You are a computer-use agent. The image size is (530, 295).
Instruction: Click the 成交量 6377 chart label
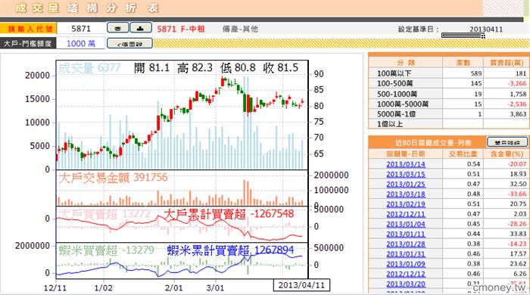tap(89, 68)
